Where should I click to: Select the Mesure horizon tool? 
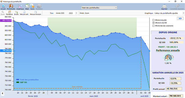35,13
